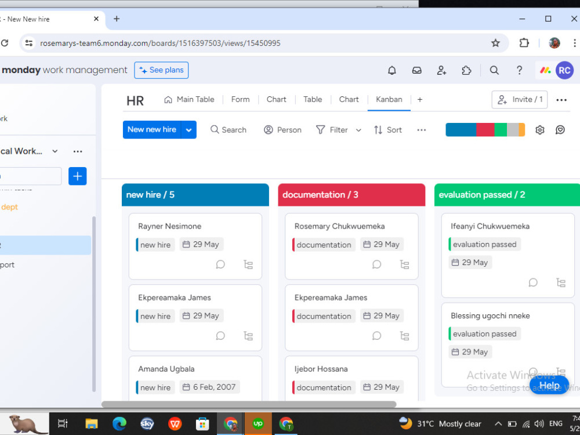The image size is (580, 435).
Task: Open the notifications bell
Action: click(x=391, y=70)
